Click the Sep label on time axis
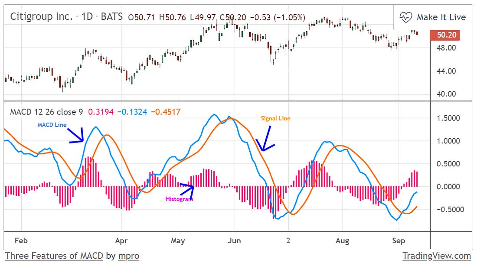The image size is (477, 264). 399,241
